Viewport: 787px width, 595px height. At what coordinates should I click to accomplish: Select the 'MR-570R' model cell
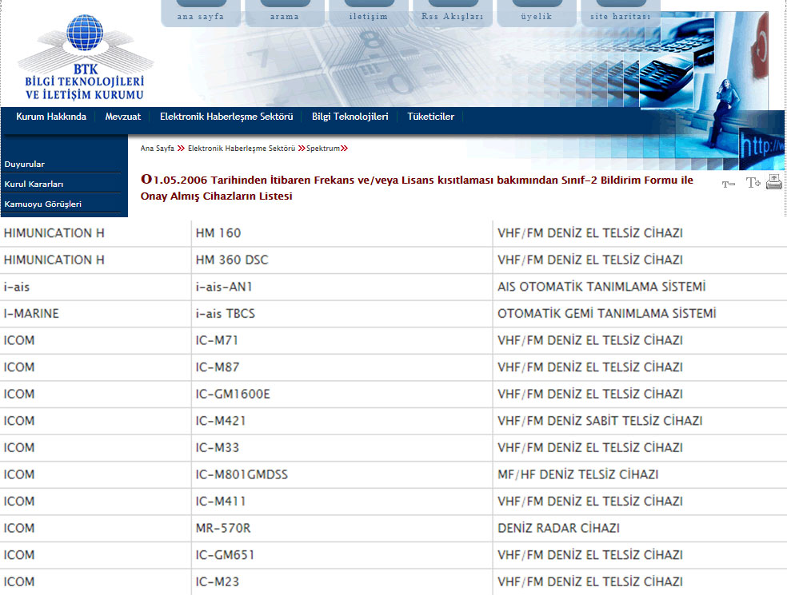tap(342, 528)
